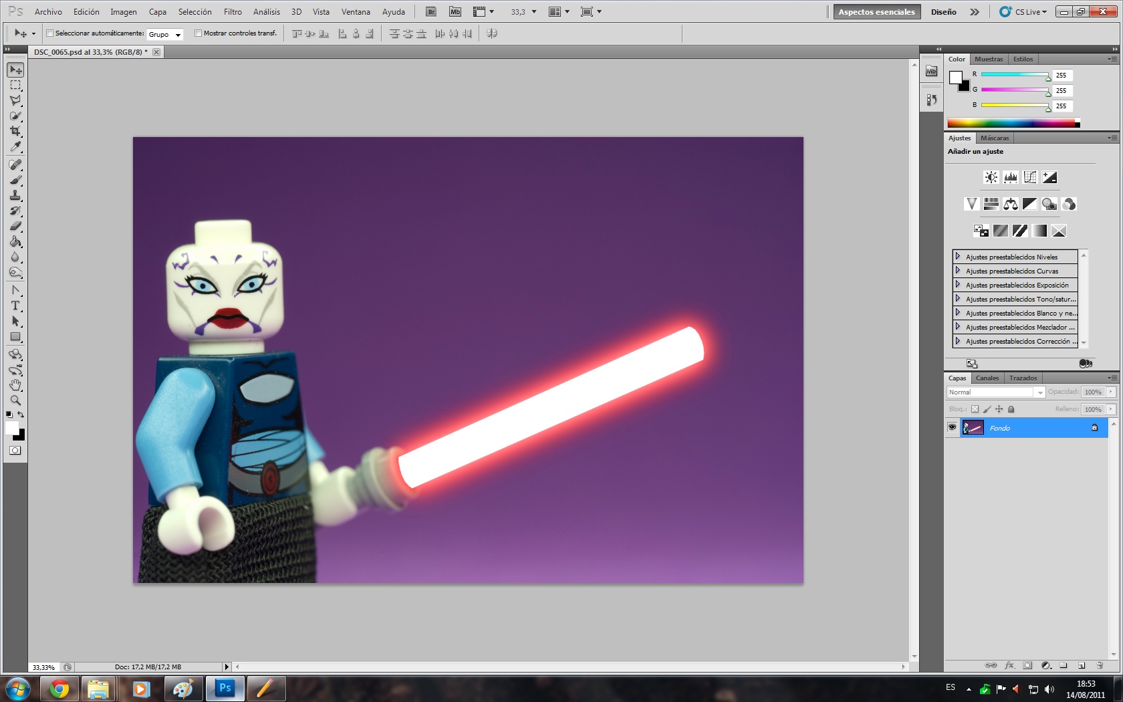Select the Zoom tool in toolbar
The width and height of the screenshot is (1123, 702).
coord(15,400)
